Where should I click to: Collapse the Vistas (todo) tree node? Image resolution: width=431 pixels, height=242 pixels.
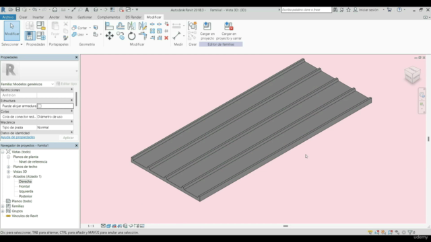pyautogui.click(x=3, y=152)
